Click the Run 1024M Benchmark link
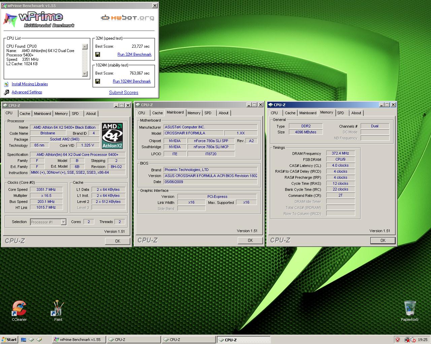 coord(132,81)
